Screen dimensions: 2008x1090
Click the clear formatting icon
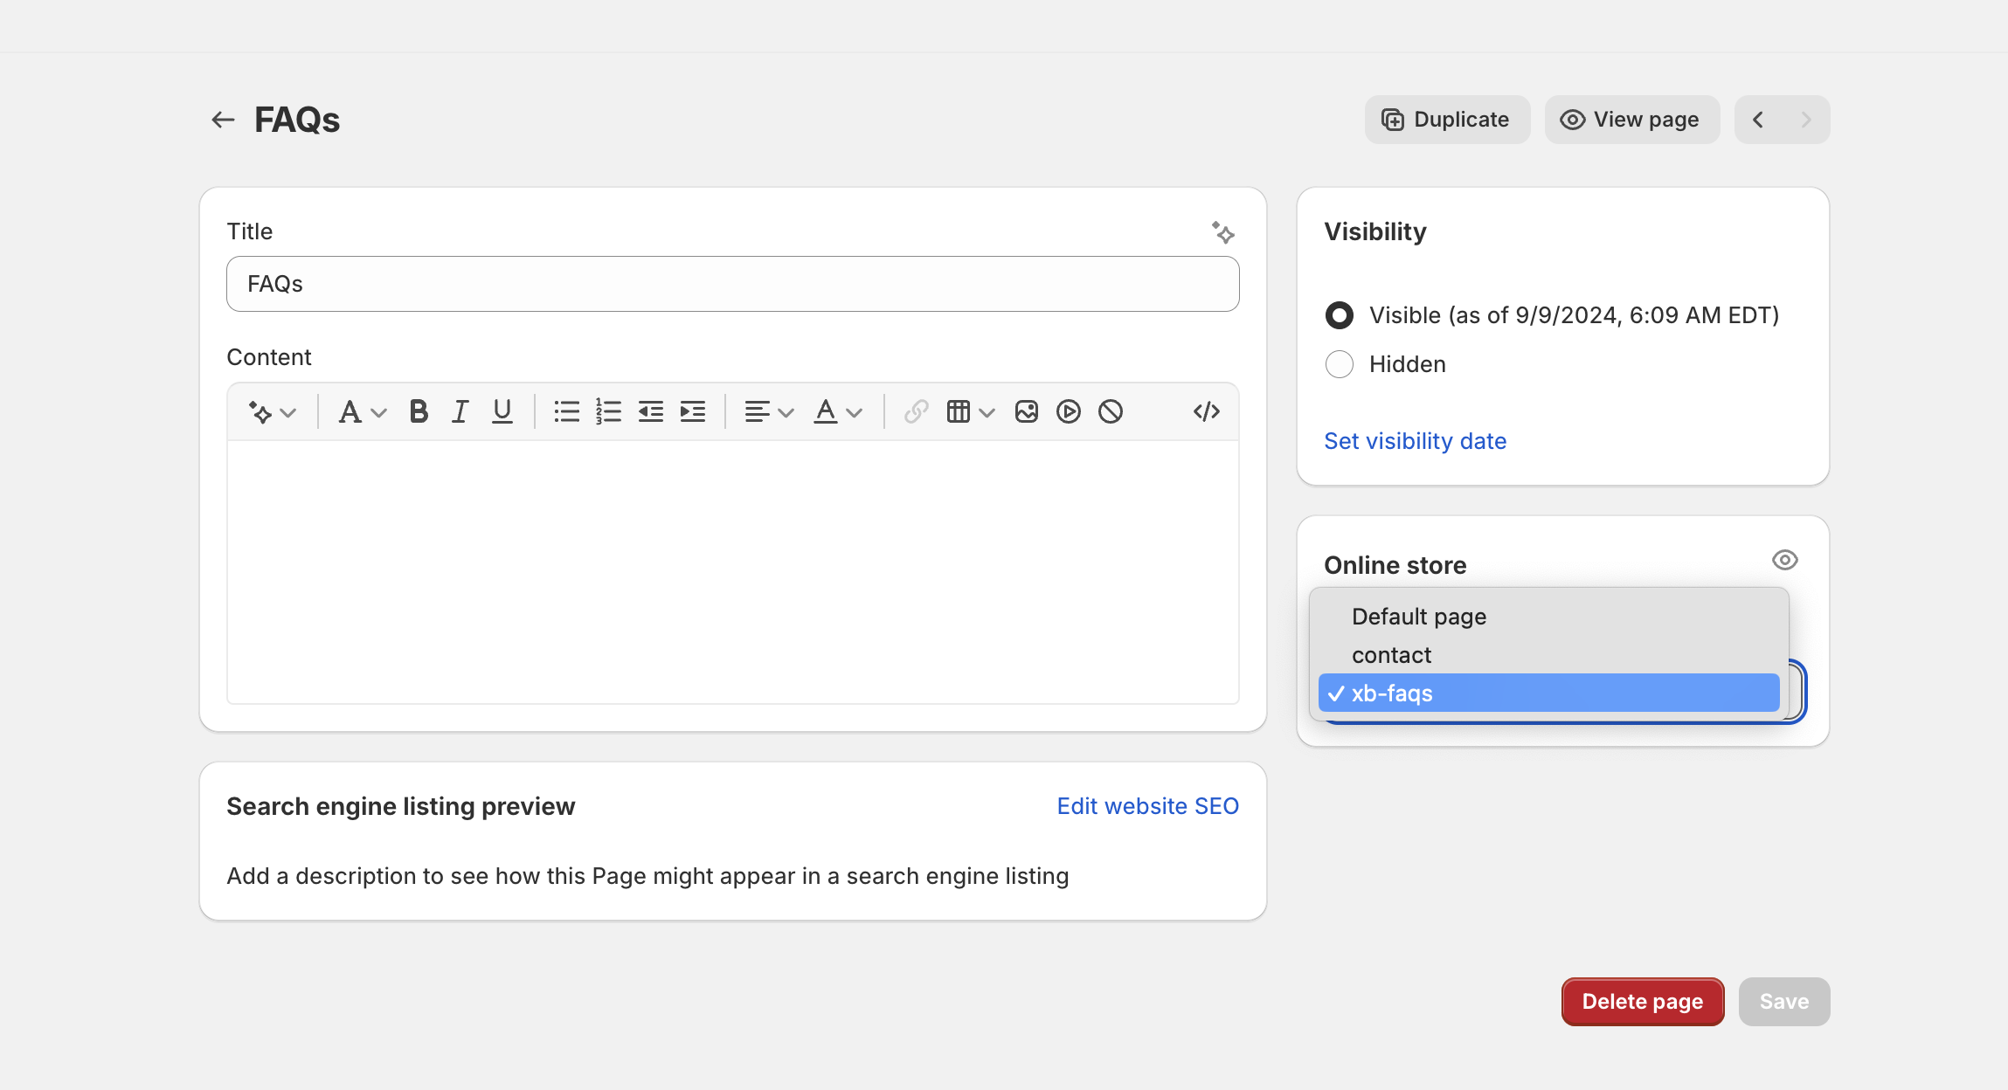[1111, 412]
